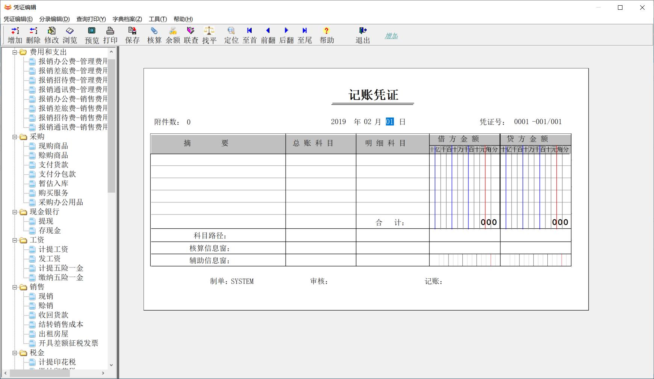Collapse the 工资 folder

tap(15, 240)
